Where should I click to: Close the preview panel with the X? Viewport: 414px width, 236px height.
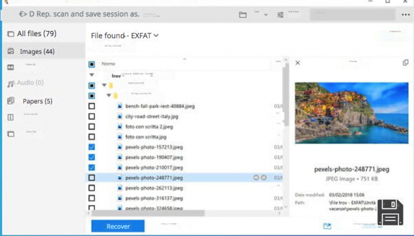(x=298, y=63)
